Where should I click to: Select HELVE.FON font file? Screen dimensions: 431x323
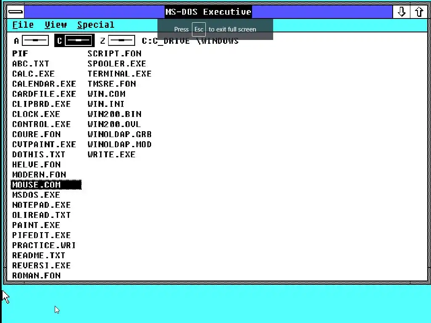click(x=36, y=164)
